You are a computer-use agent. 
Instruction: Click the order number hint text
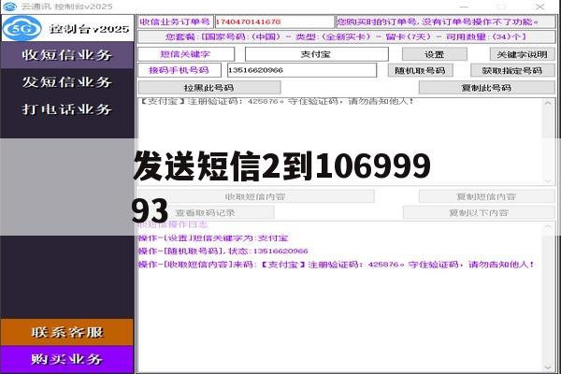click(438, 22)
